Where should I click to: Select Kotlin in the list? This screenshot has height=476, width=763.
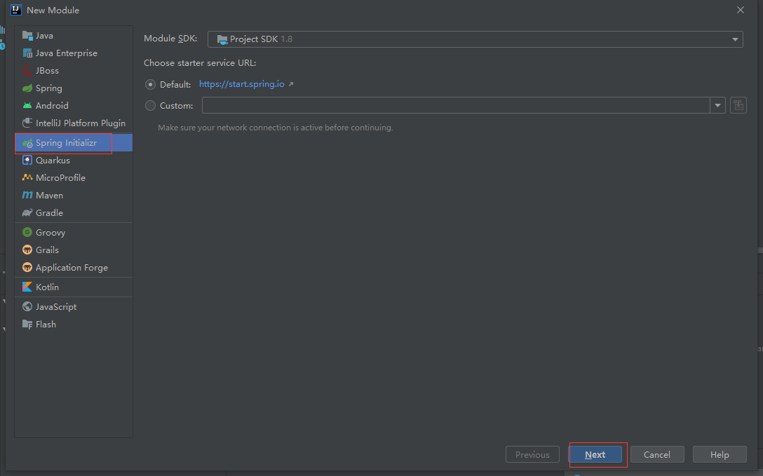[x=74, y=287]
